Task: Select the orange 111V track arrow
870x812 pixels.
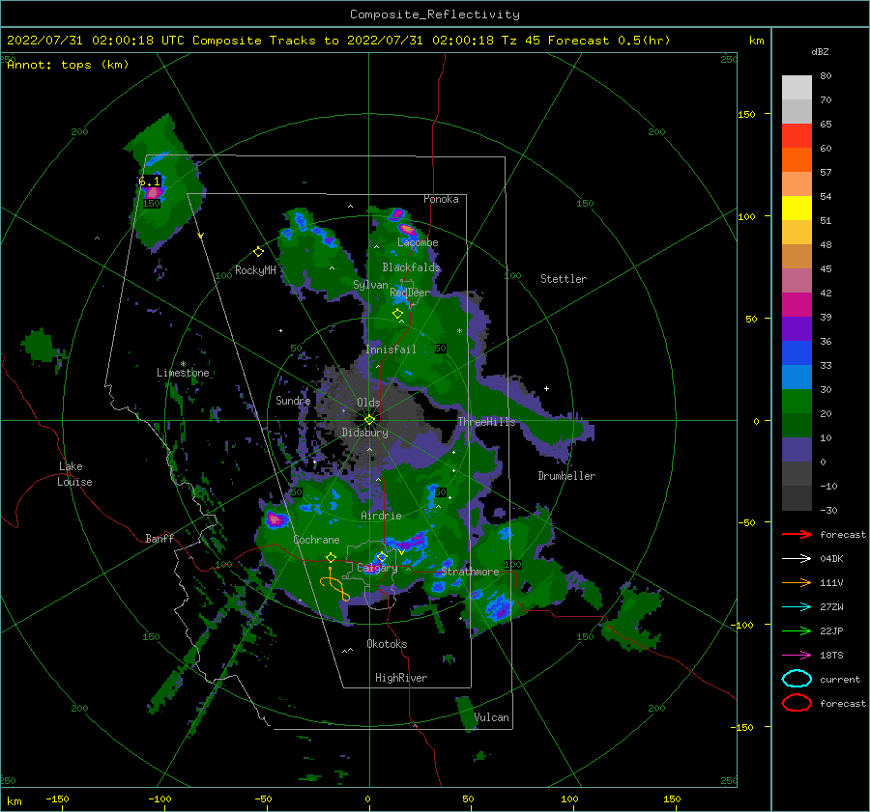Action: point(797,582)
